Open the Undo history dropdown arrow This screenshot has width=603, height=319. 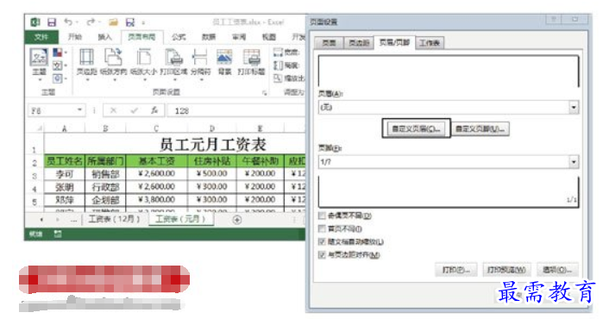point(77,22)
